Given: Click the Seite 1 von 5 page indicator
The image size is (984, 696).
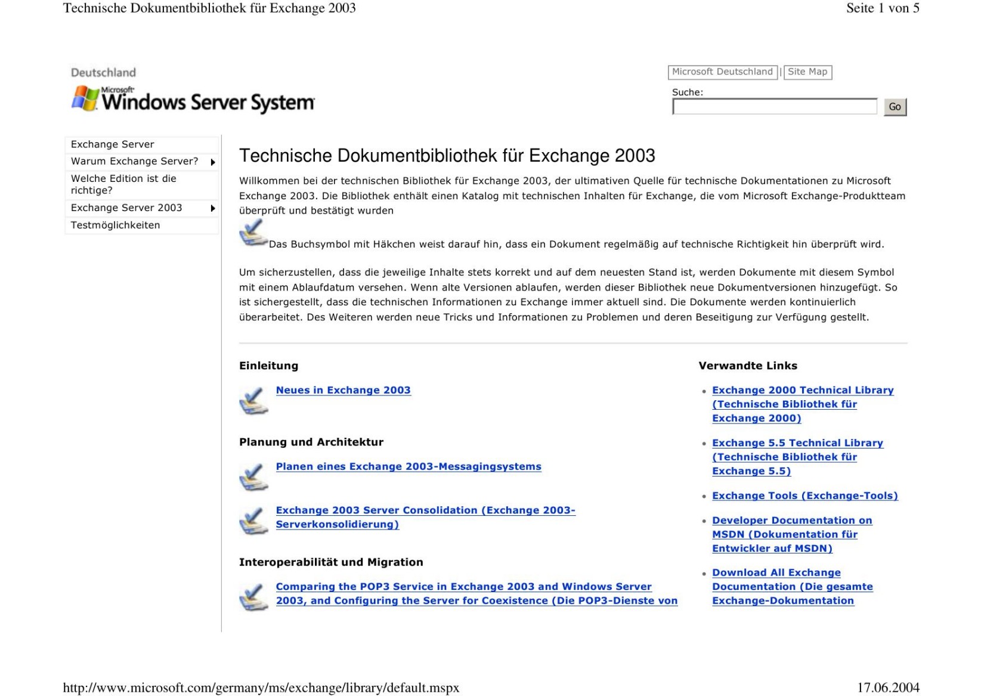Looking at the screenshot, I should 883,8.
